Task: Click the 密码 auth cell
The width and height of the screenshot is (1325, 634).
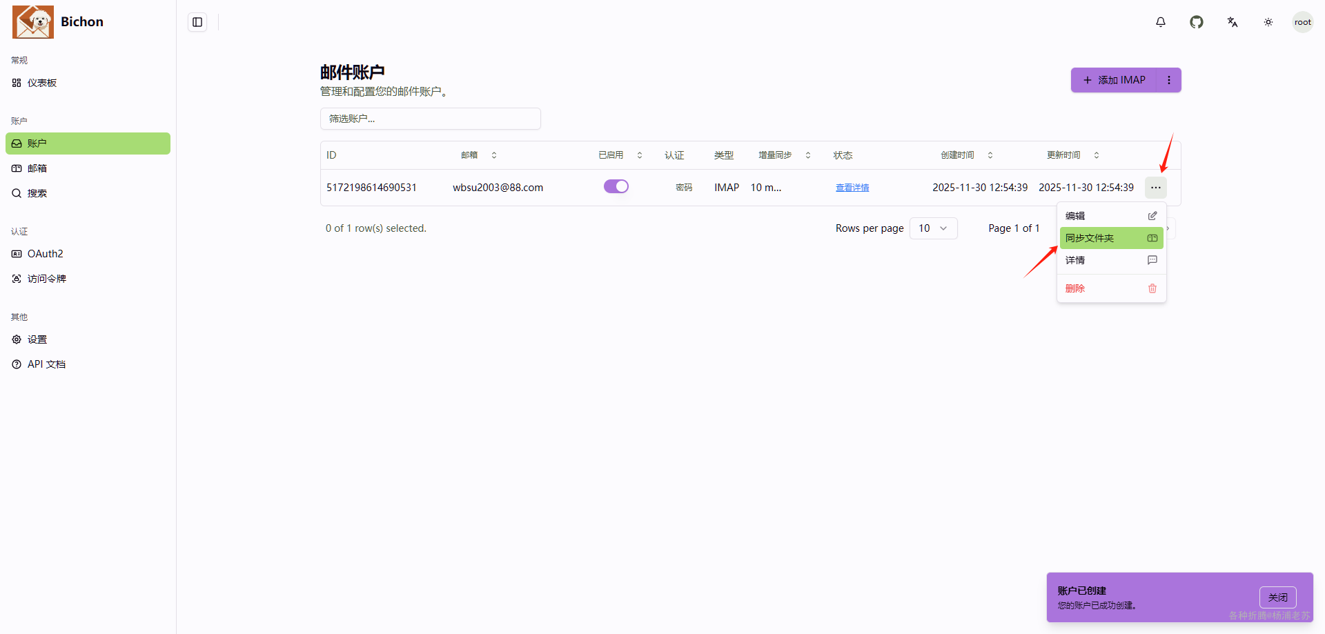Action: [684, 188]
